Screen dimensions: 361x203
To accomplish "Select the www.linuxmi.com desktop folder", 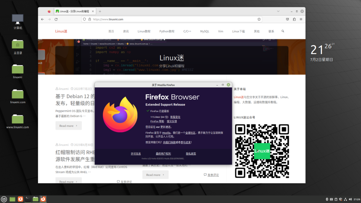I will 18,122.
